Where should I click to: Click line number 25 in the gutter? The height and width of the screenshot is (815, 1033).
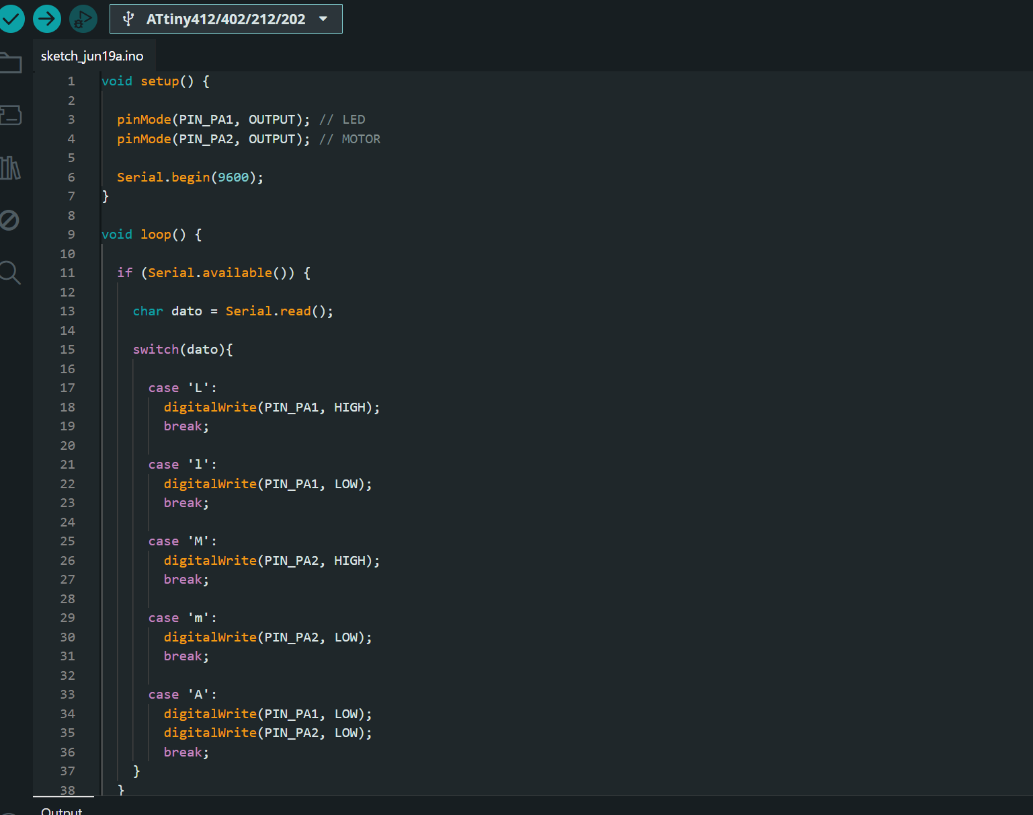pyautogui.click(x=68, y=541)
